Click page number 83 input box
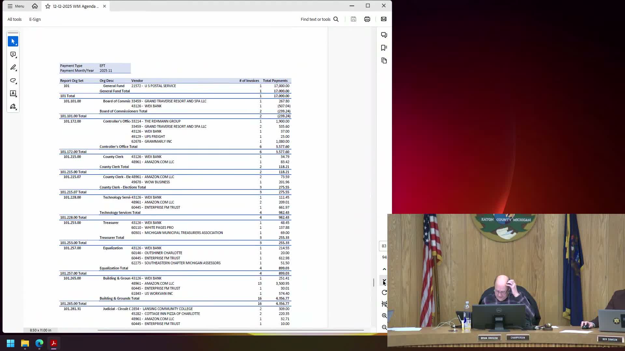The width and height of the screenshot is (625, 351). click(384, 246)
